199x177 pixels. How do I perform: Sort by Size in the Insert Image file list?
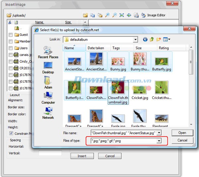click(68, 22)
